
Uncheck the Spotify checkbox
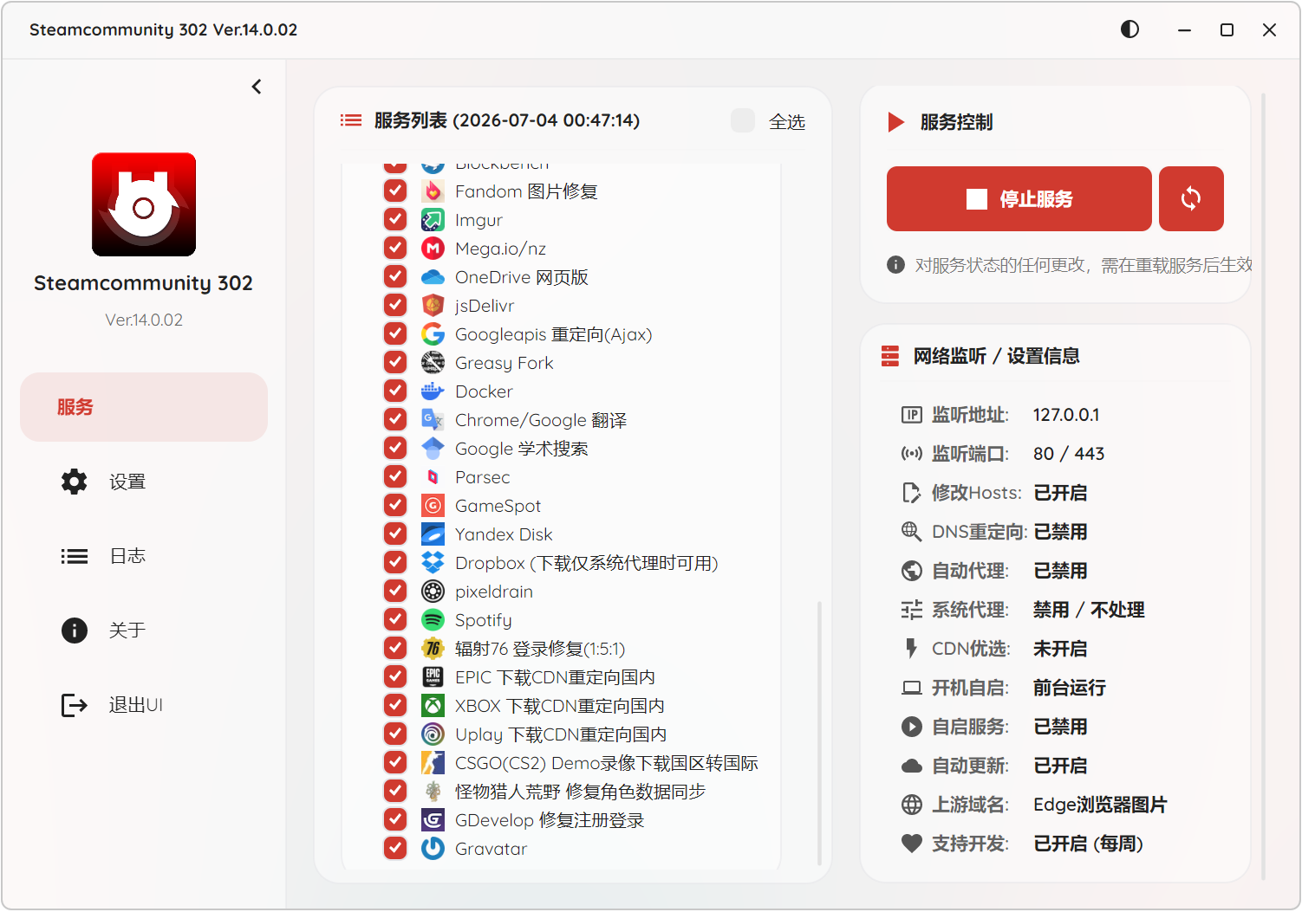tap(395, 620)
